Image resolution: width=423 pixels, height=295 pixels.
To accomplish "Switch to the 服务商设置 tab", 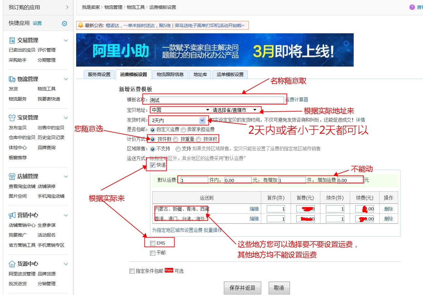I will click(x=99, y=74).
